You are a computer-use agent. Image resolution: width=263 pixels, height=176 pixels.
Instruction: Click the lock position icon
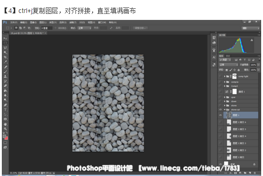click(x=234, y=70)
